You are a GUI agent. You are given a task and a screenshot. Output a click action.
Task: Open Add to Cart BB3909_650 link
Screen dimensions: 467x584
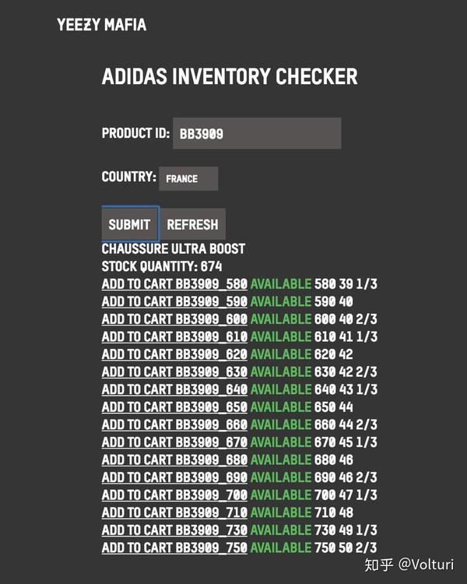(x=174, y=406)
